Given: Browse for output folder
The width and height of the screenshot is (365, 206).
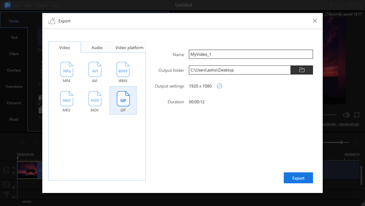Looking at the screenshot, I should coord(301,70).
